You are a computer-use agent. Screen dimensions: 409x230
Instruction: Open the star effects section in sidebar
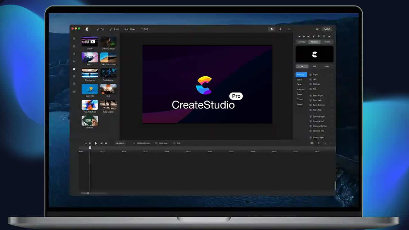[74, 69]
